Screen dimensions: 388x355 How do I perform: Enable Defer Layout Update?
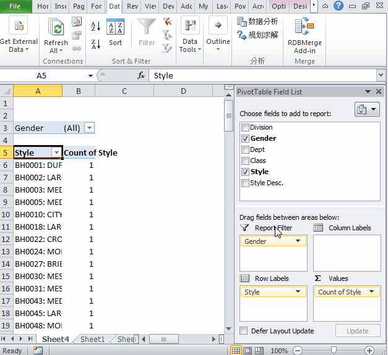244,330
